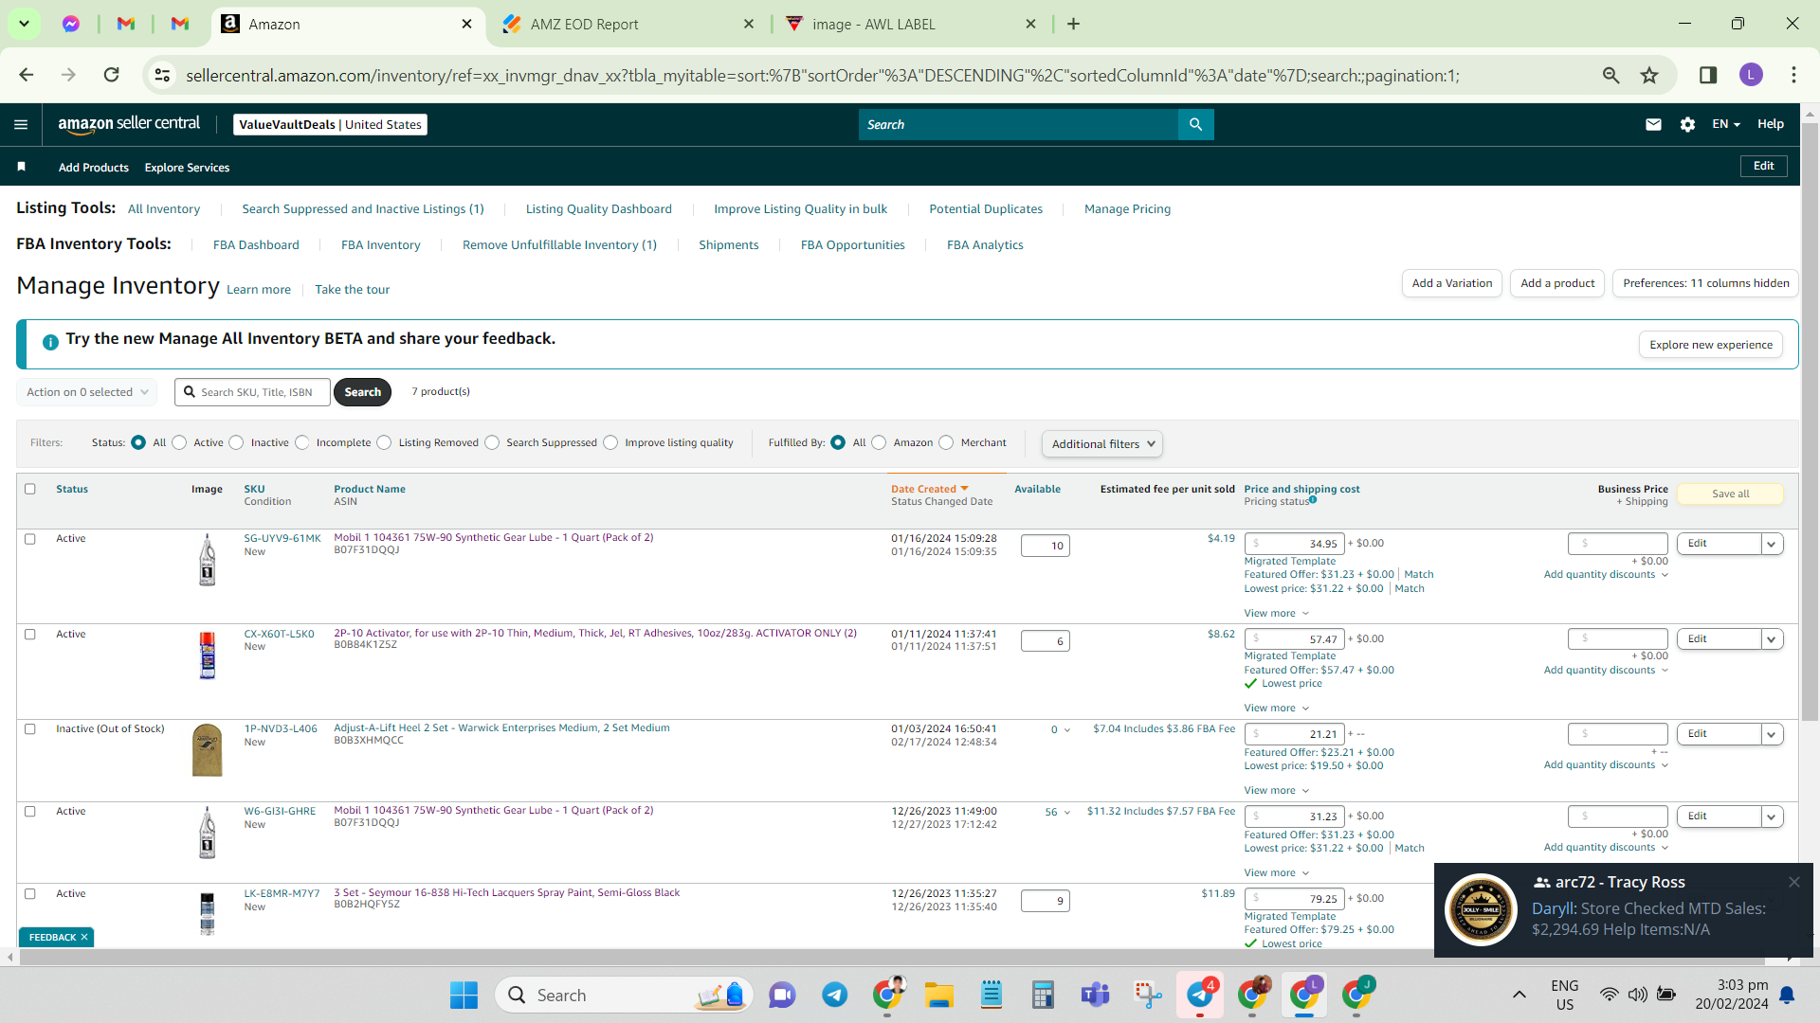Close the FEEDBACK tag

[84, 937]
